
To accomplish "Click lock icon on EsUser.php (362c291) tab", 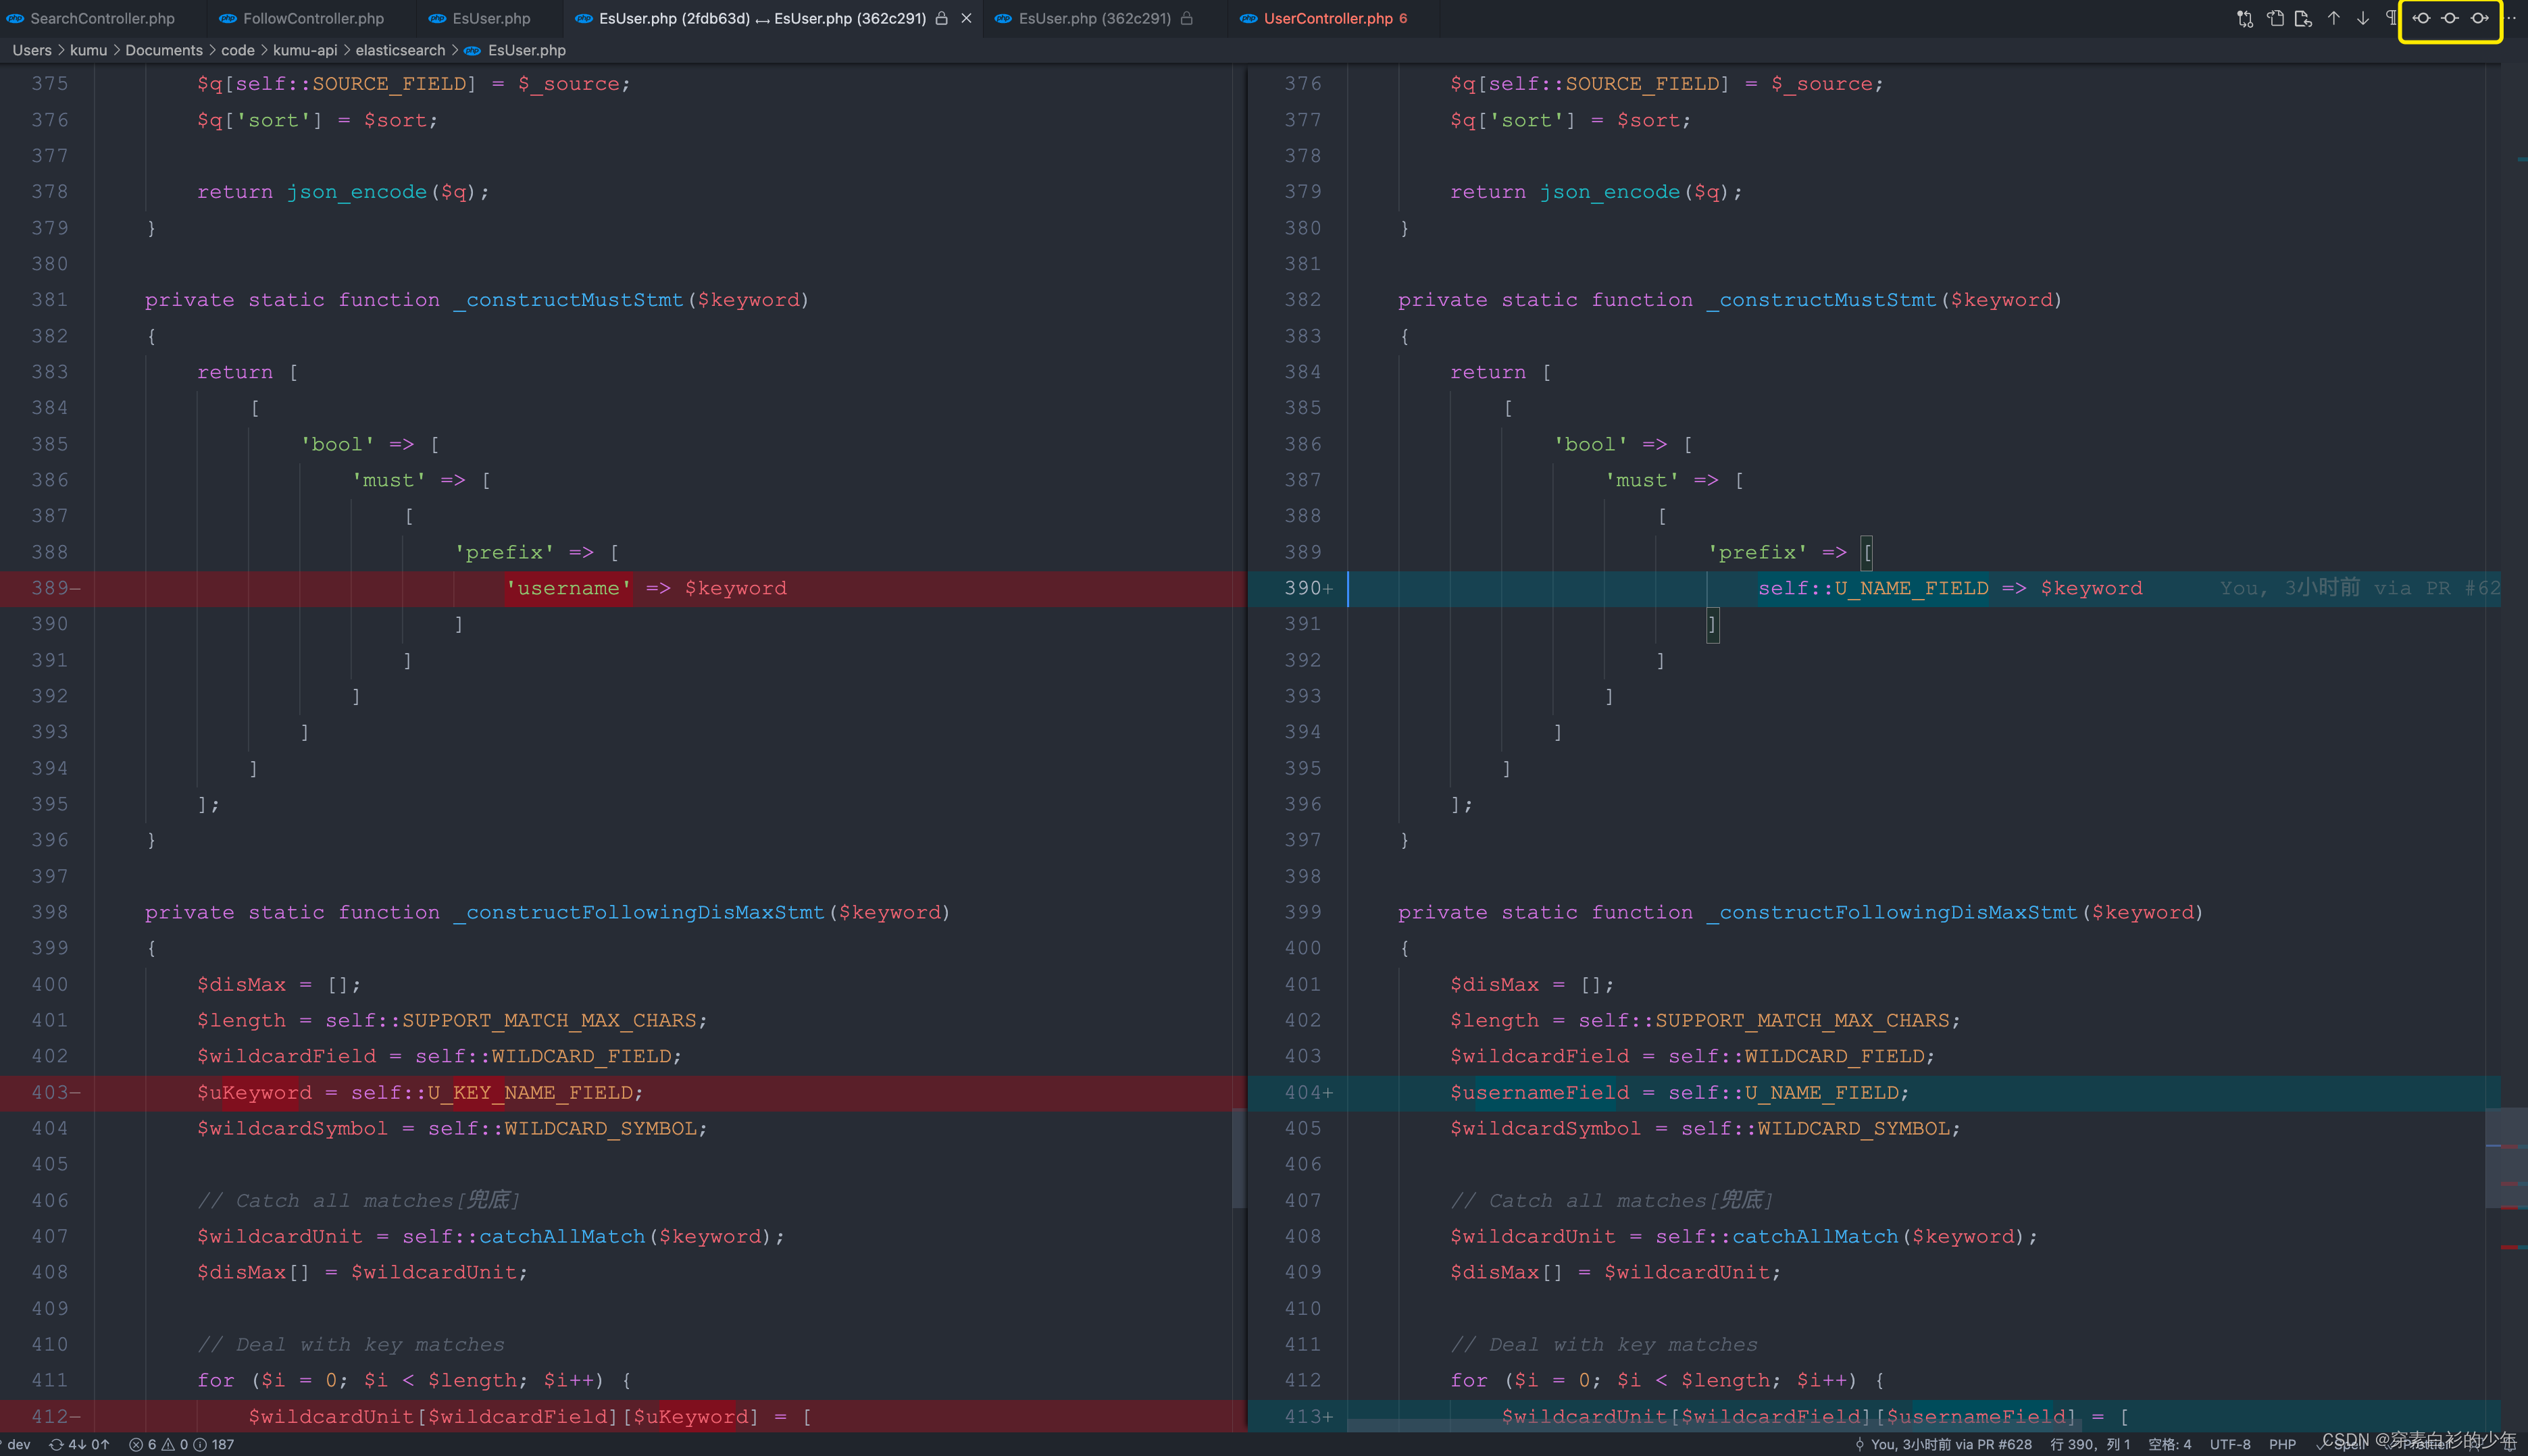I will pos(1186,18).
